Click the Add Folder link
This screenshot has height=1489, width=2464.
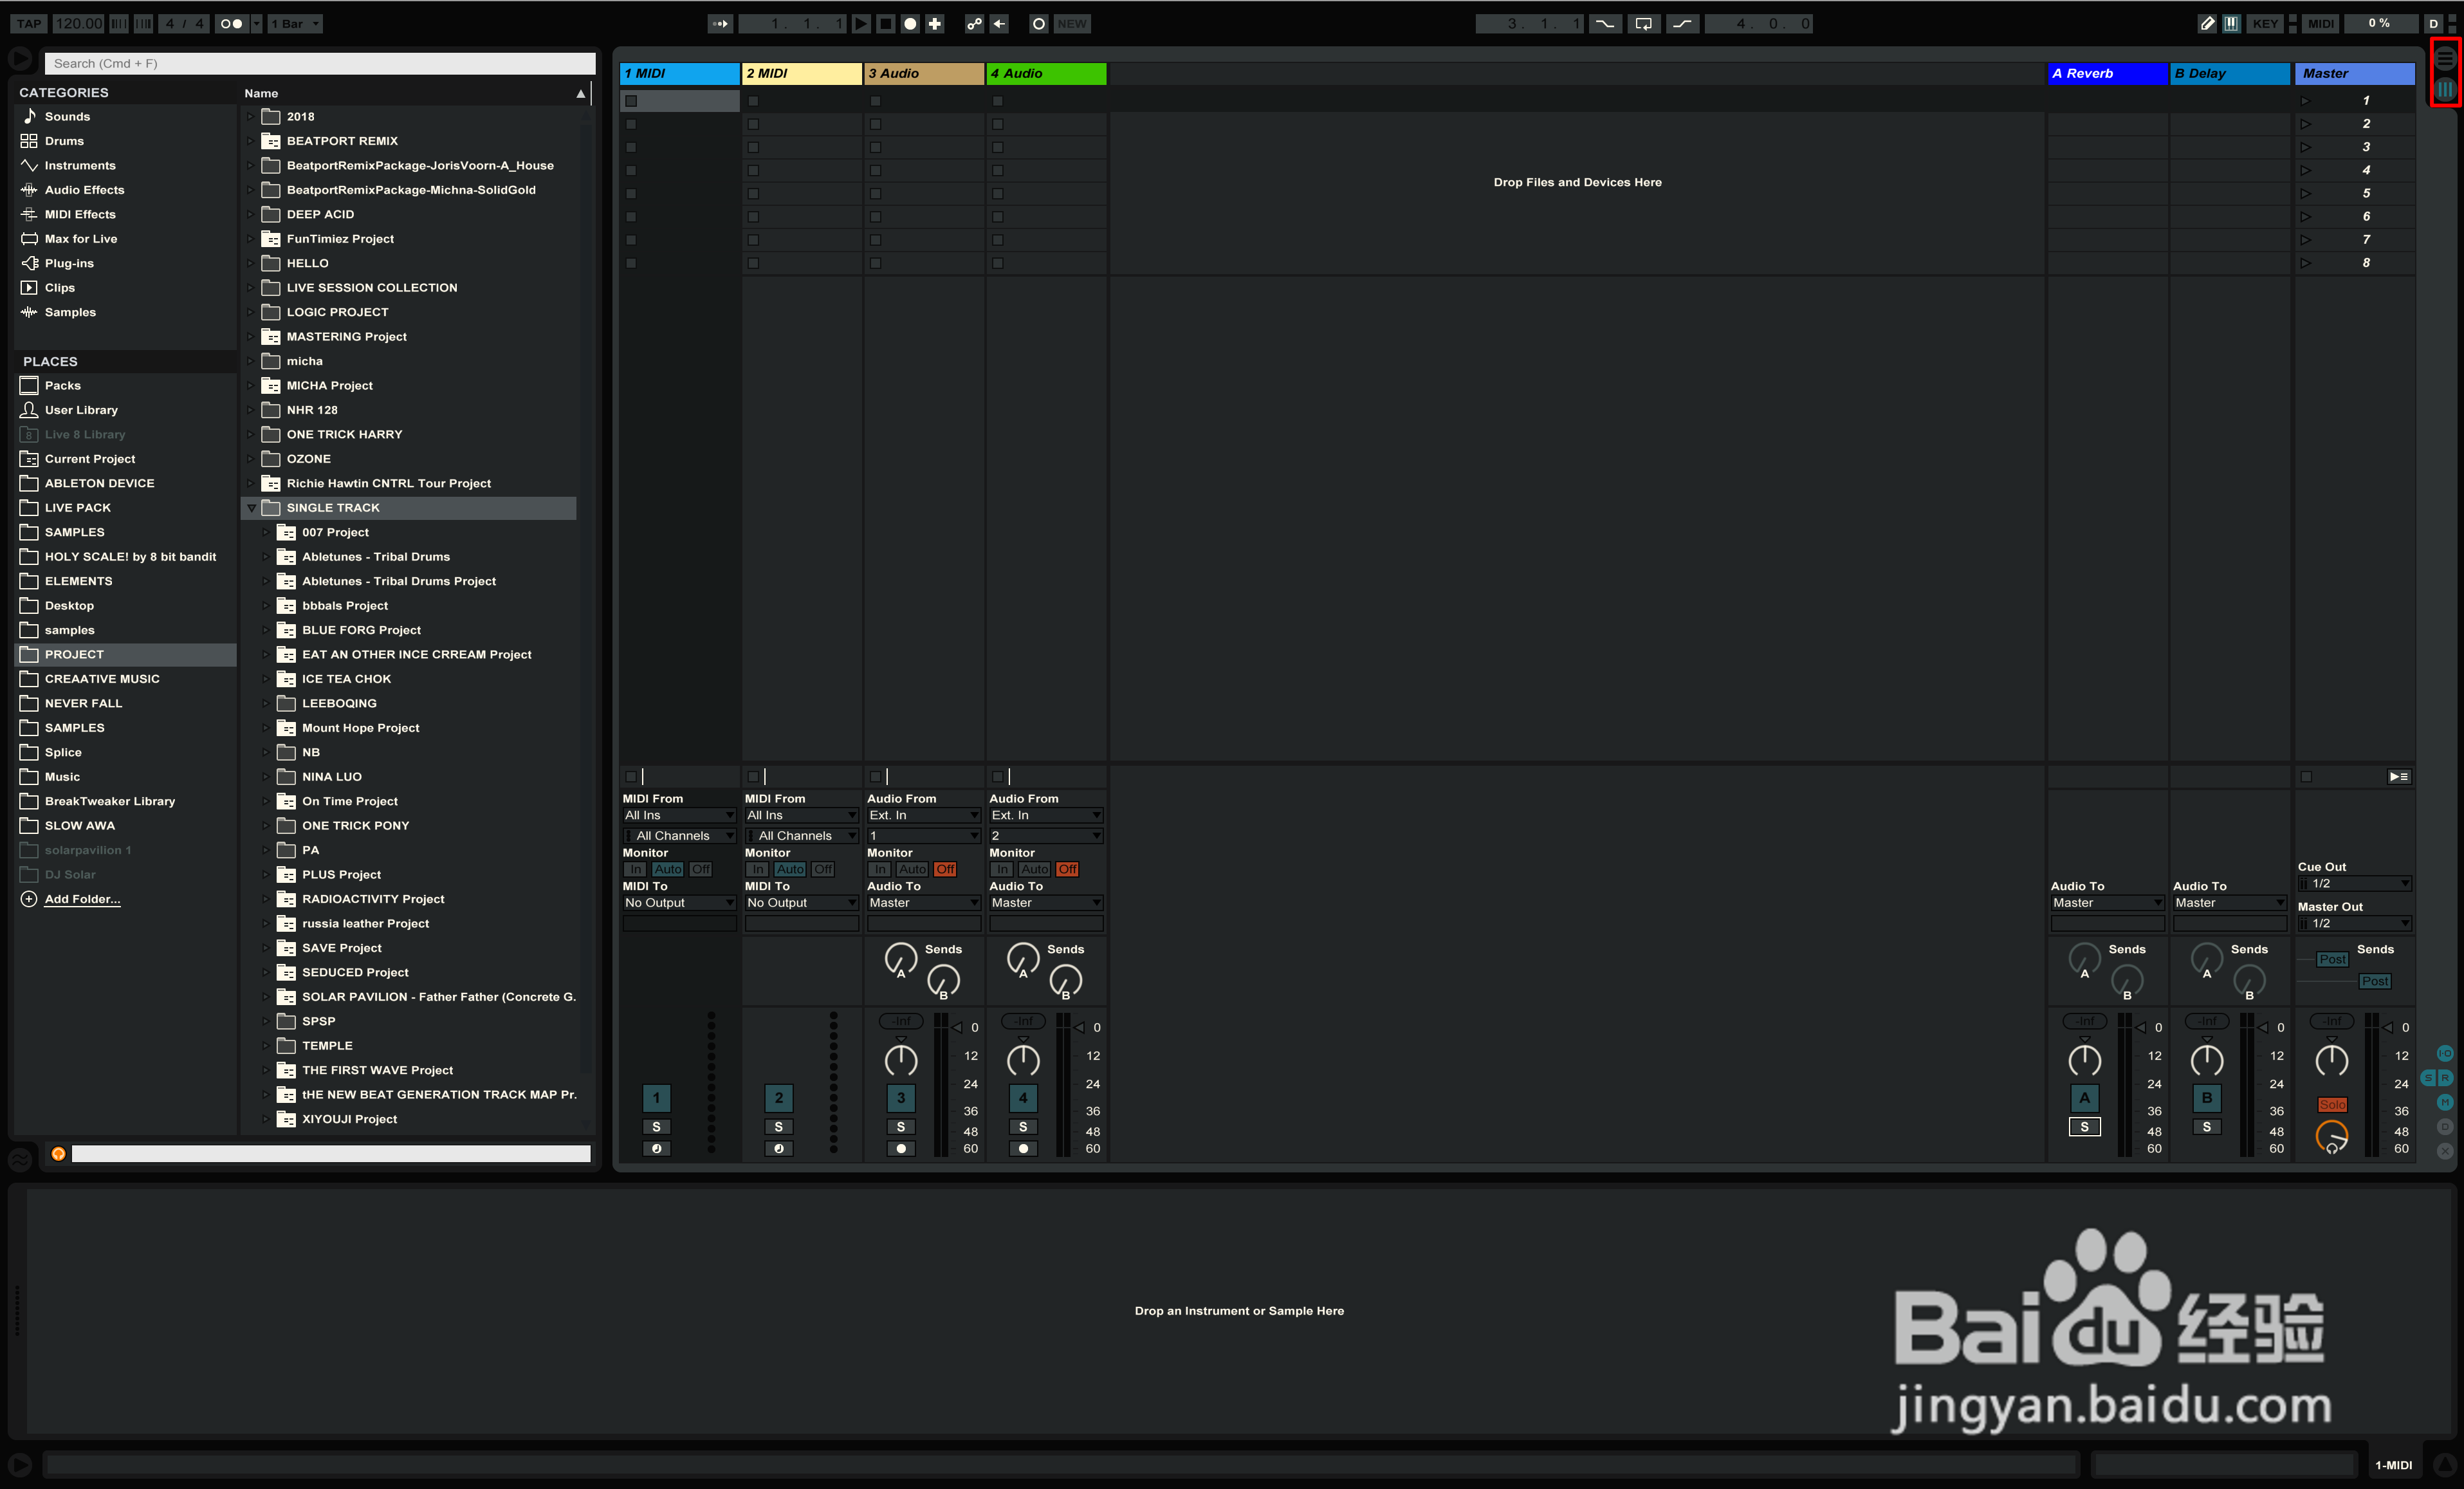point(82,899)
